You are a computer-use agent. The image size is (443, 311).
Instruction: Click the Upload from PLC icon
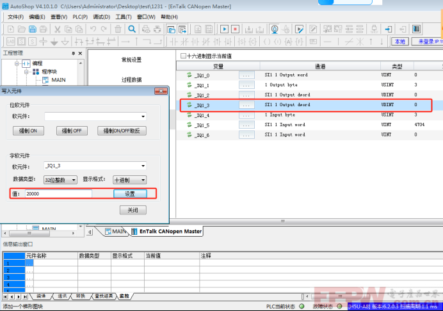[260, 29]
